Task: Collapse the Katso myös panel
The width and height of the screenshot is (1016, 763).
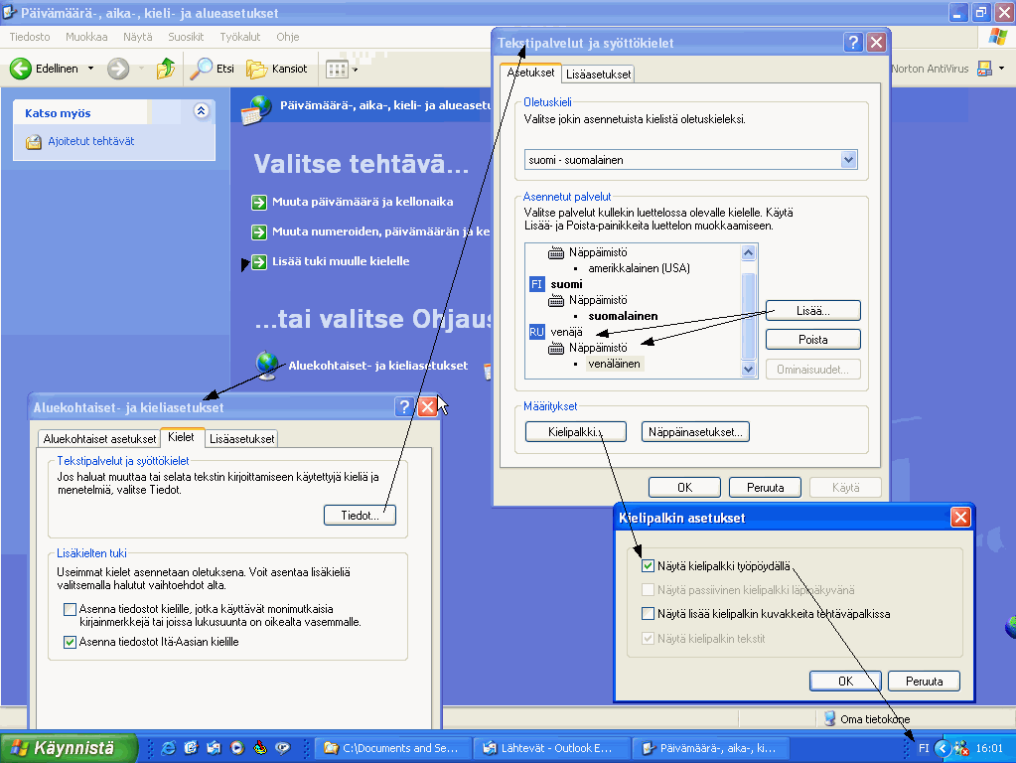Action: (200, 112)
